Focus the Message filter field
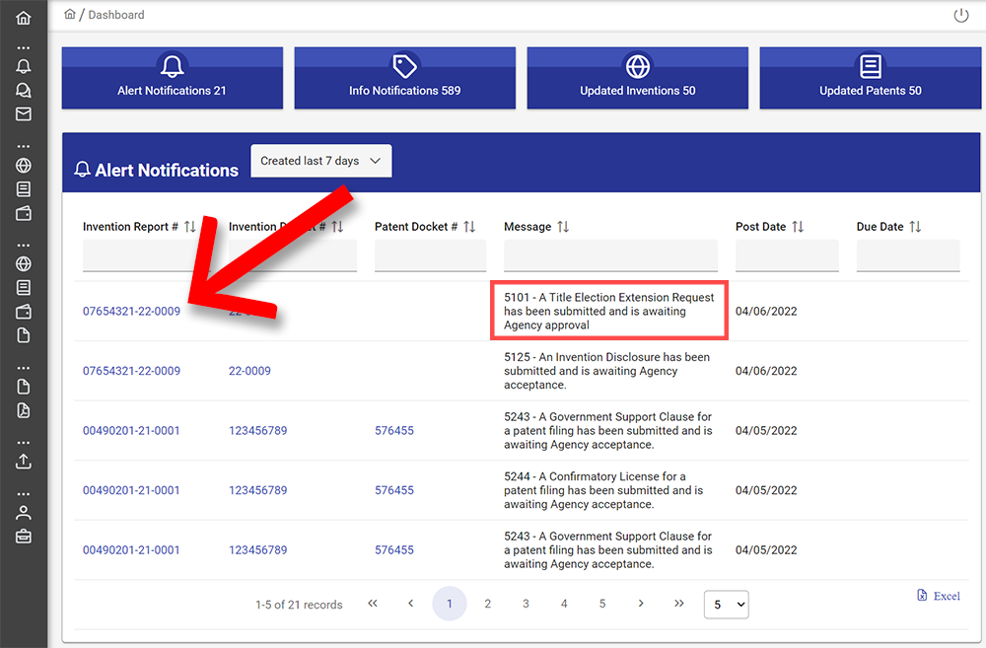Image resolution: width=986 pixels, height=648 pixels. (610, 255)
